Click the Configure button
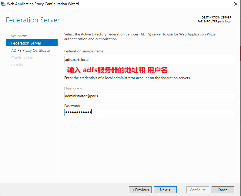 coord(198,190)
